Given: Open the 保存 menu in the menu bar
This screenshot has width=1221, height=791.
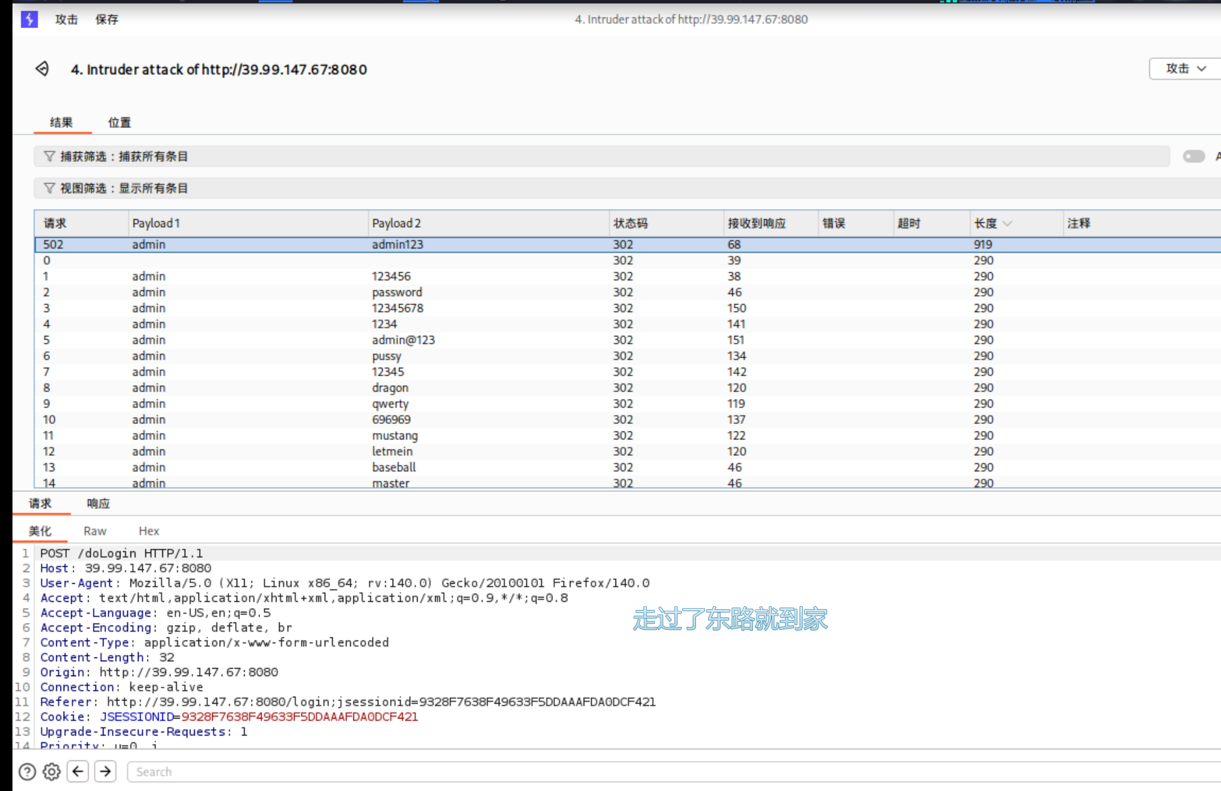Looking at the screenshot, I should [x=107, y=19].
